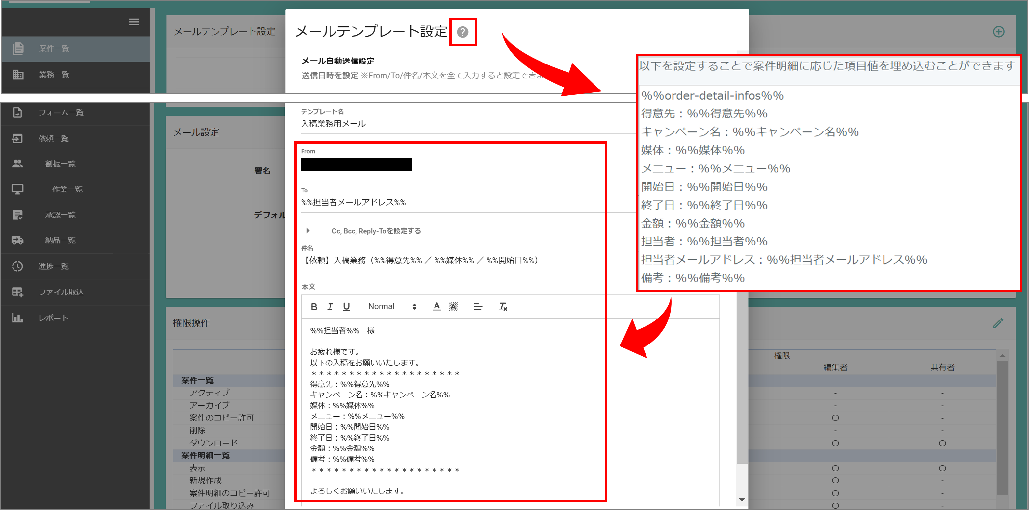Open 業務一覧 in the sidebar
1029x510 pixels.
tap(54, 75)
